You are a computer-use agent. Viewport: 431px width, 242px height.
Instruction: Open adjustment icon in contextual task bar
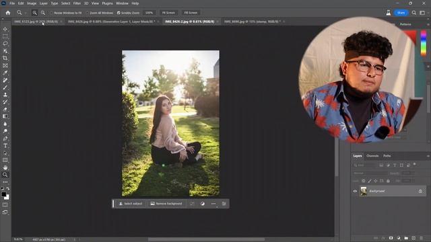[203, 204]
